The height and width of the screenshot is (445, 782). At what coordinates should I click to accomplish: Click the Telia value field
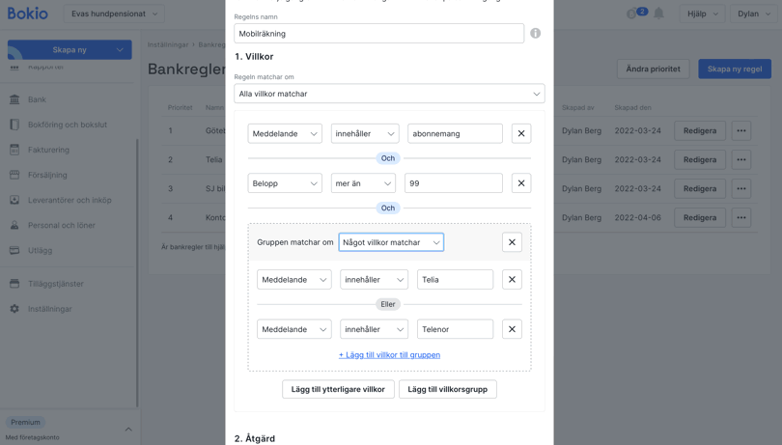(x=455, y=279)
